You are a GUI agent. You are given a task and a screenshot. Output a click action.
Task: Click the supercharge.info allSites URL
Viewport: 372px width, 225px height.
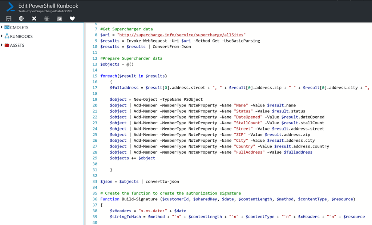tap(182, 35)
